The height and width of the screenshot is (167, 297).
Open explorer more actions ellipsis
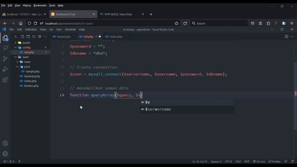[45, 37]
